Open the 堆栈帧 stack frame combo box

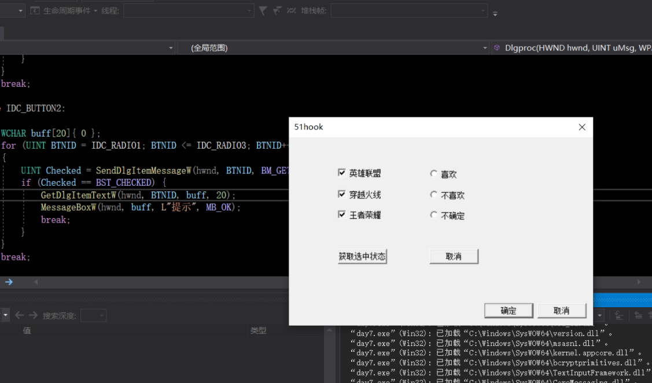click(x=409, y=11)
